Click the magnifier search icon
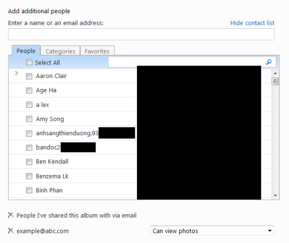Screen dimensions: 289x243 [x=269, y=62]
